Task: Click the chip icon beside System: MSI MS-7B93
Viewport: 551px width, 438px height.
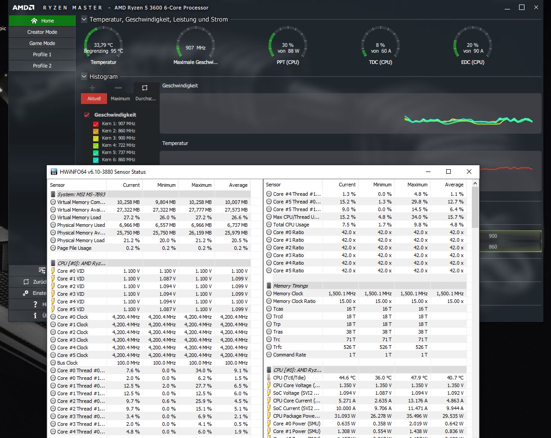Action: (53, 194)
